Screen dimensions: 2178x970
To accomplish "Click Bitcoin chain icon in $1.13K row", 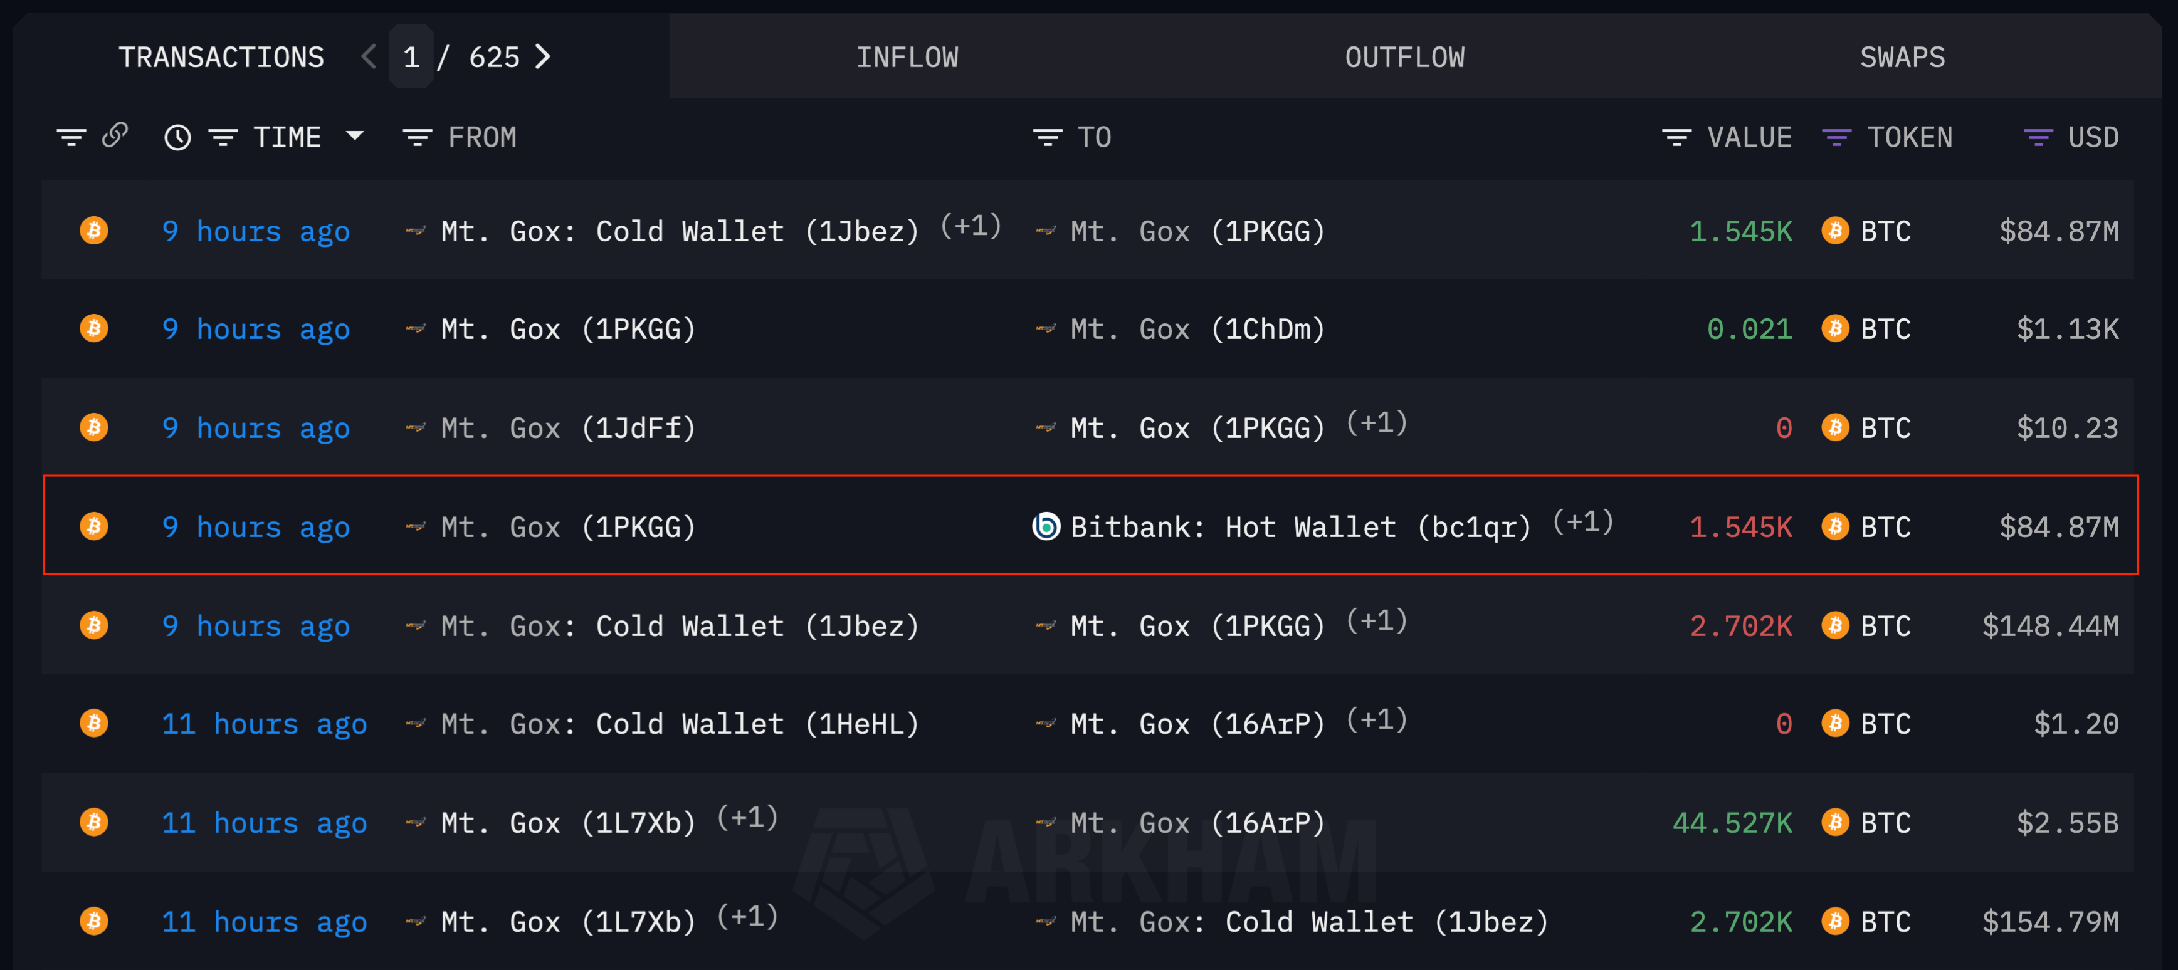I will click(94, 329).
